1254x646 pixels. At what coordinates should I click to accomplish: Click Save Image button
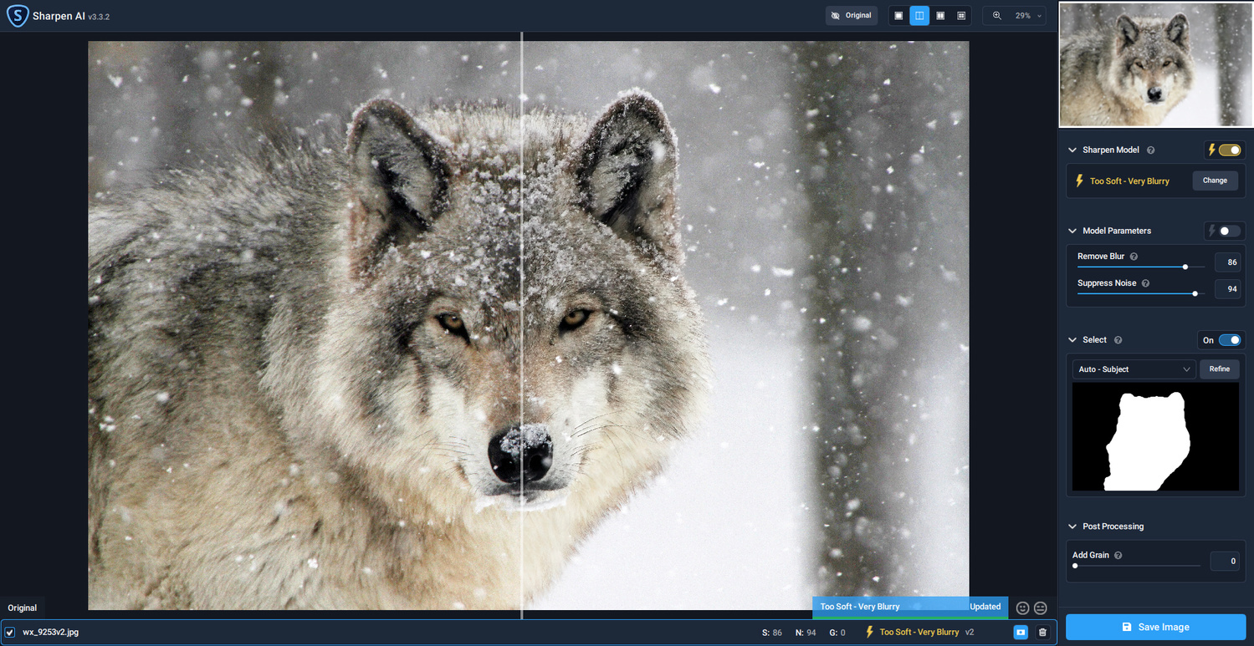click(1155, 627)
